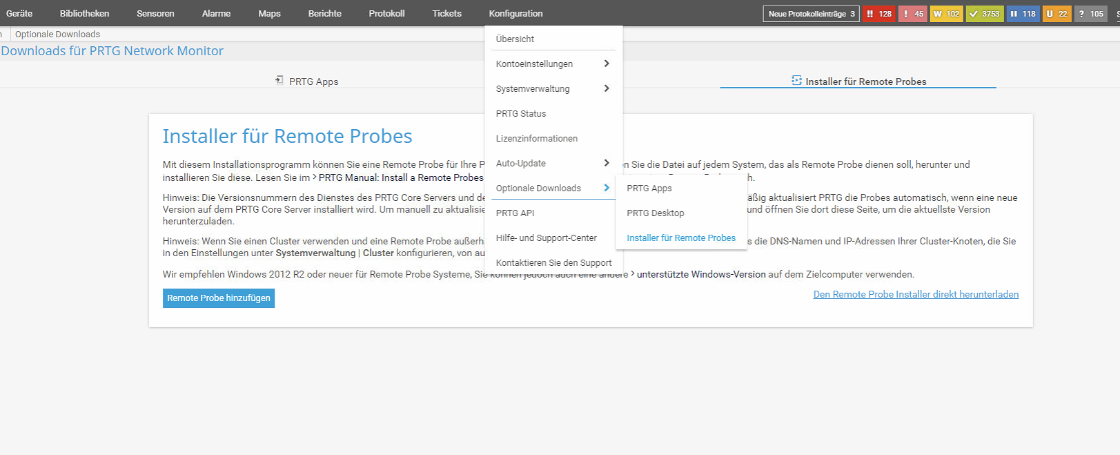Open the Neue Protokolleinträge notification box
Screen dimensions: 1120x455
pos(811,14)
